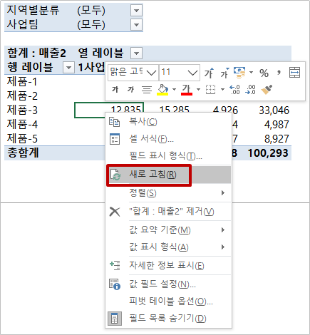Open 열 레이블 filter dropdown
The width and height of the screenshot is (310, 335).
click(x=136, y=53)
